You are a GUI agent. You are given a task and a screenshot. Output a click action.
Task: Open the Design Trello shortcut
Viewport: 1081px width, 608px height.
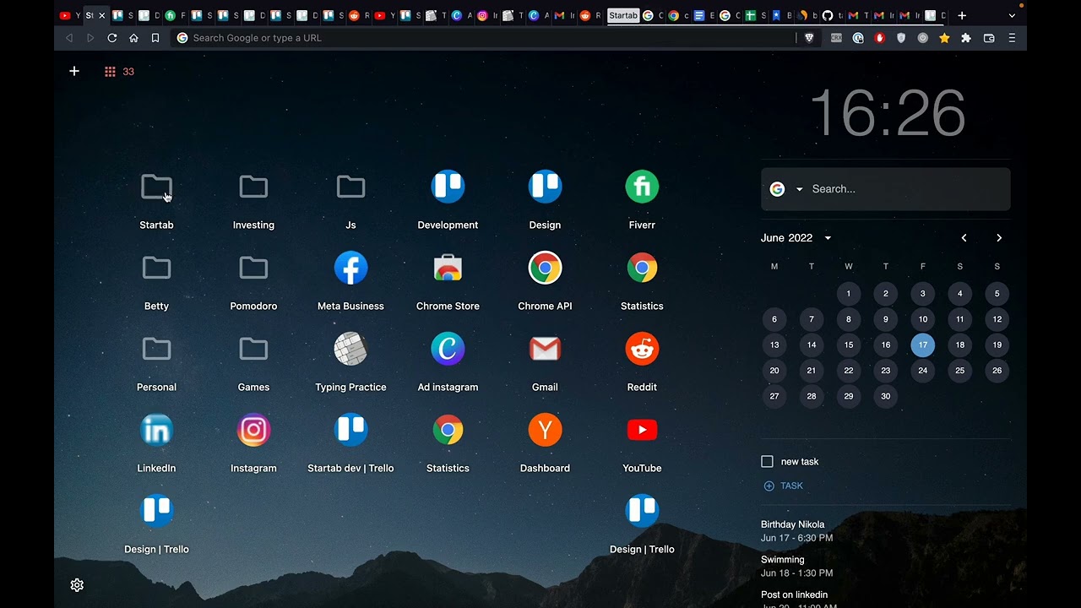(x=545, y=187)
